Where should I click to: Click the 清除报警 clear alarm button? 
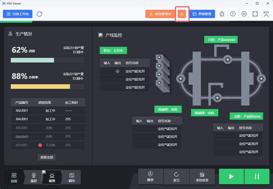click(202, 177)
